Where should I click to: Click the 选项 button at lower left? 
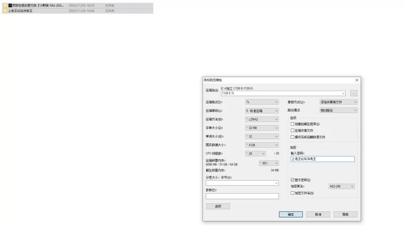tap(218, 206)
